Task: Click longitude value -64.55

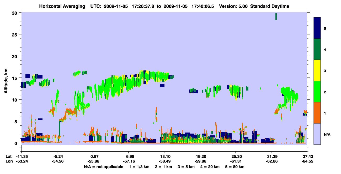Action: point(307,161)
